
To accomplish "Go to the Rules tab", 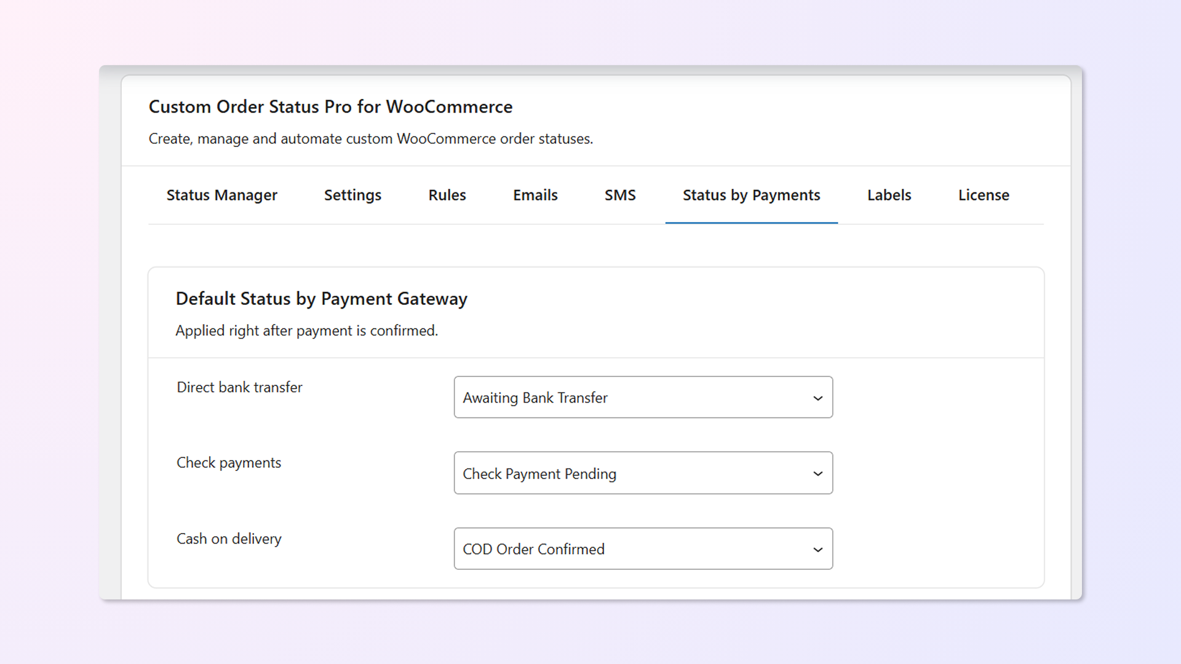I will pyautogui.click(x=447, y=195).
